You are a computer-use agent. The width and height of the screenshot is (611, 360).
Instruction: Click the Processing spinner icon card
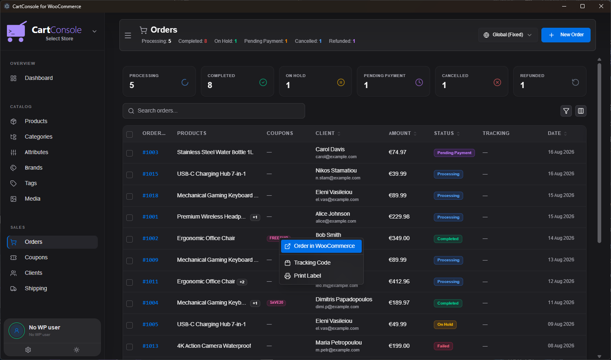[x=185, y=82]
